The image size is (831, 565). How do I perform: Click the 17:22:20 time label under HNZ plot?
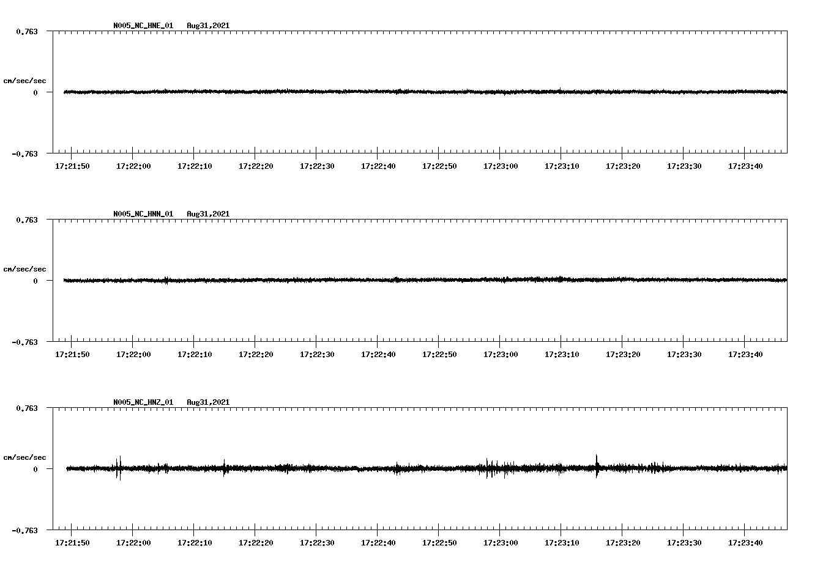[x=256, y=543]
